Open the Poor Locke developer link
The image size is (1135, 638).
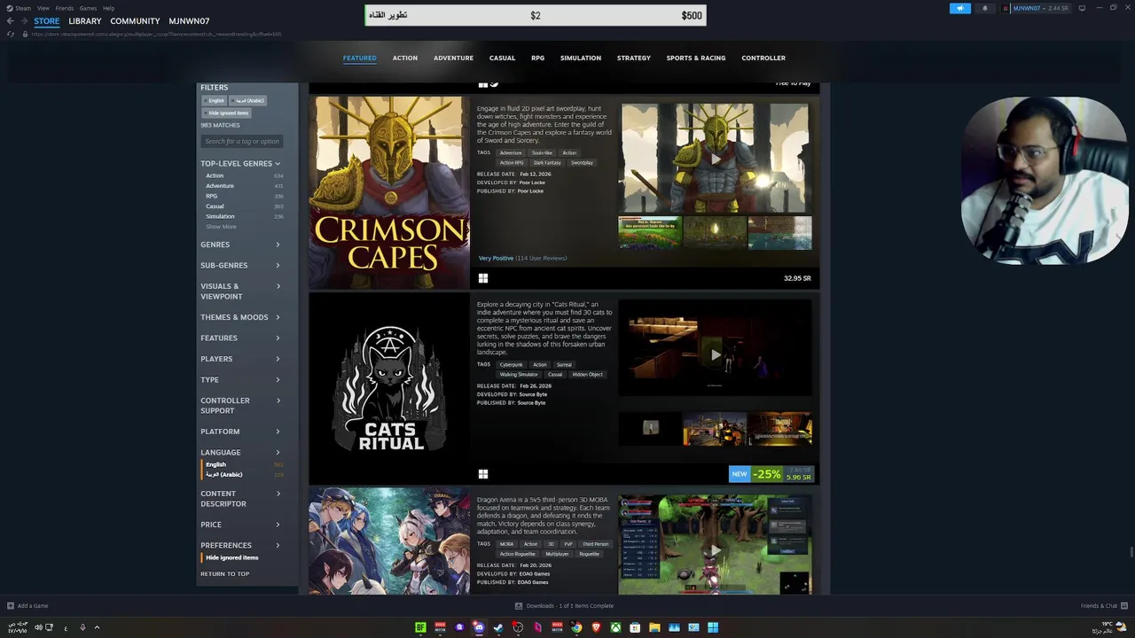tap(532, 183)
